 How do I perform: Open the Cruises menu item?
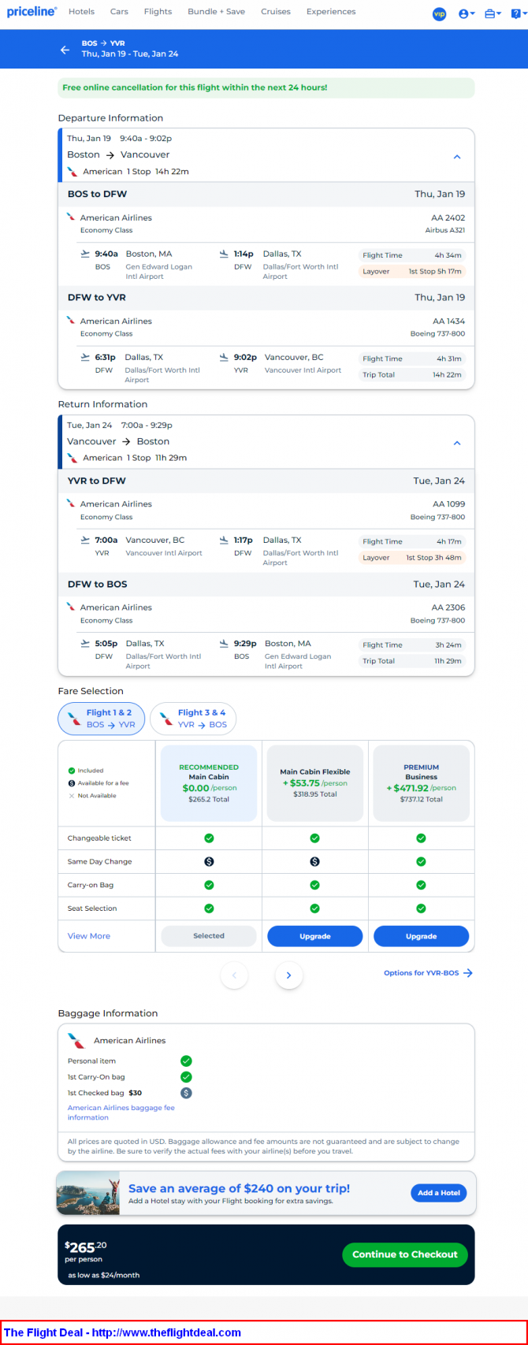tap(275, 12)
